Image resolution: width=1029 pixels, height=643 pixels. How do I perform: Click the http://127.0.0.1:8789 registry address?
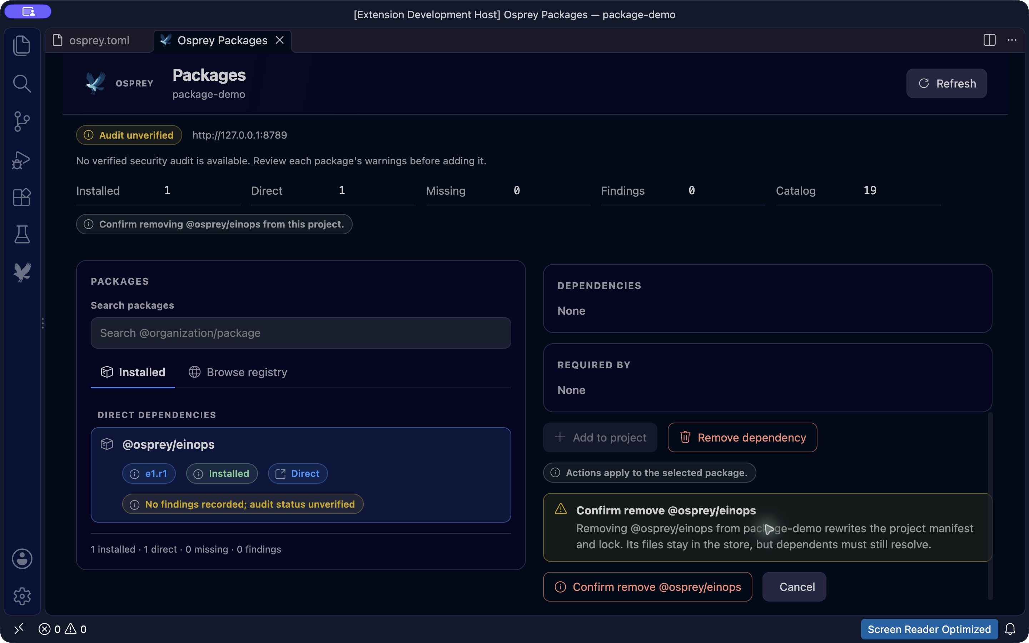[239, 135]
